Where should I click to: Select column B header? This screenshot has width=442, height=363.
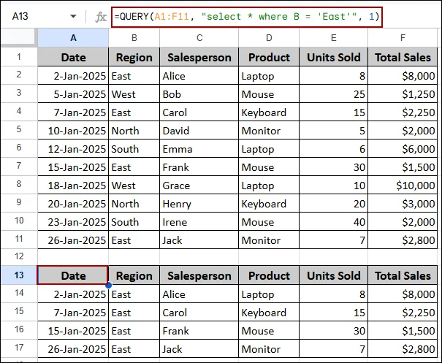(134, 38)
